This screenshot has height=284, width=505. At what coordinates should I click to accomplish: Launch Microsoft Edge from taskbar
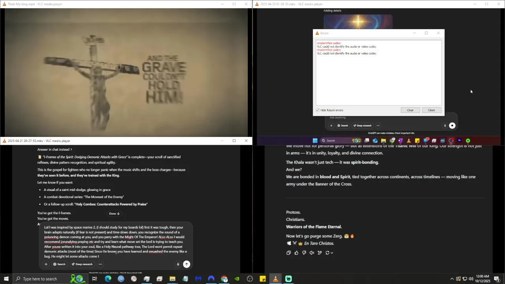click(108, 279)
